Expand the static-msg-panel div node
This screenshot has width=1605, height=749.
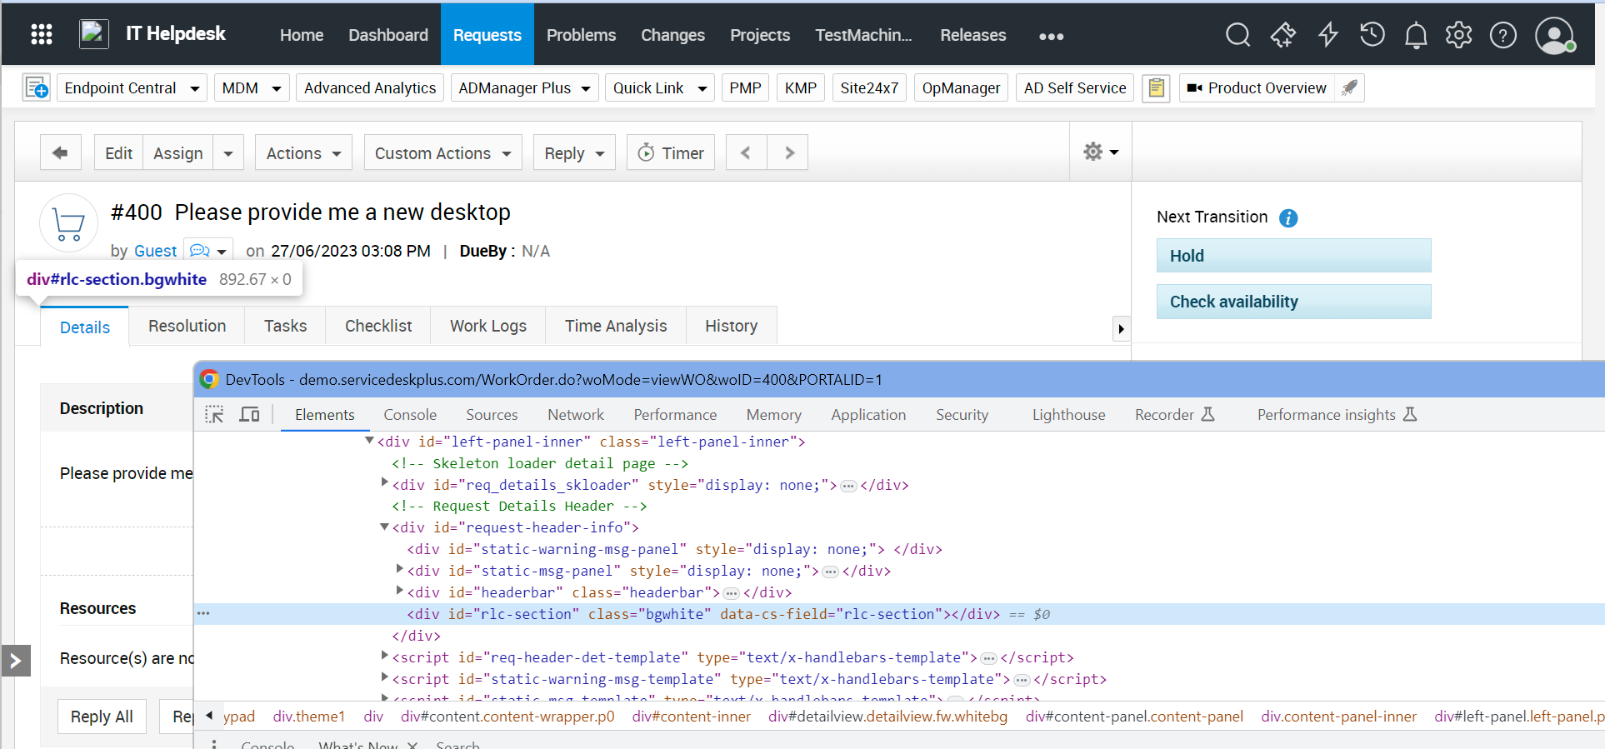[x=399, y=569]
